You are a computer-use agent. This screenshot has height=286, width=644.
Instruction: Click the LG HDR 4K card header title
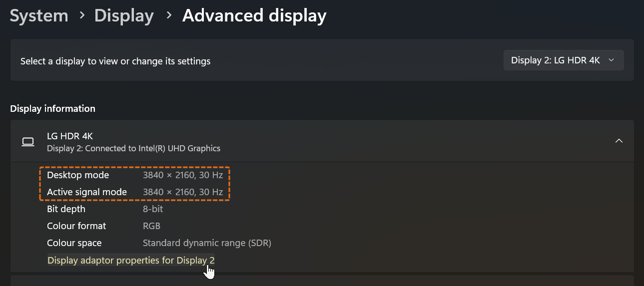[70, 136]
